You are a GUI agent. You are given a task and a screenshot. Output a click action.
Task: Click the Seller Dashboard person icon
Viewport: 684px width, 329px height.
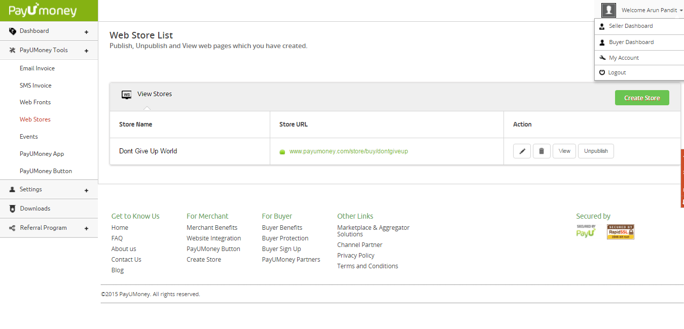602,26
